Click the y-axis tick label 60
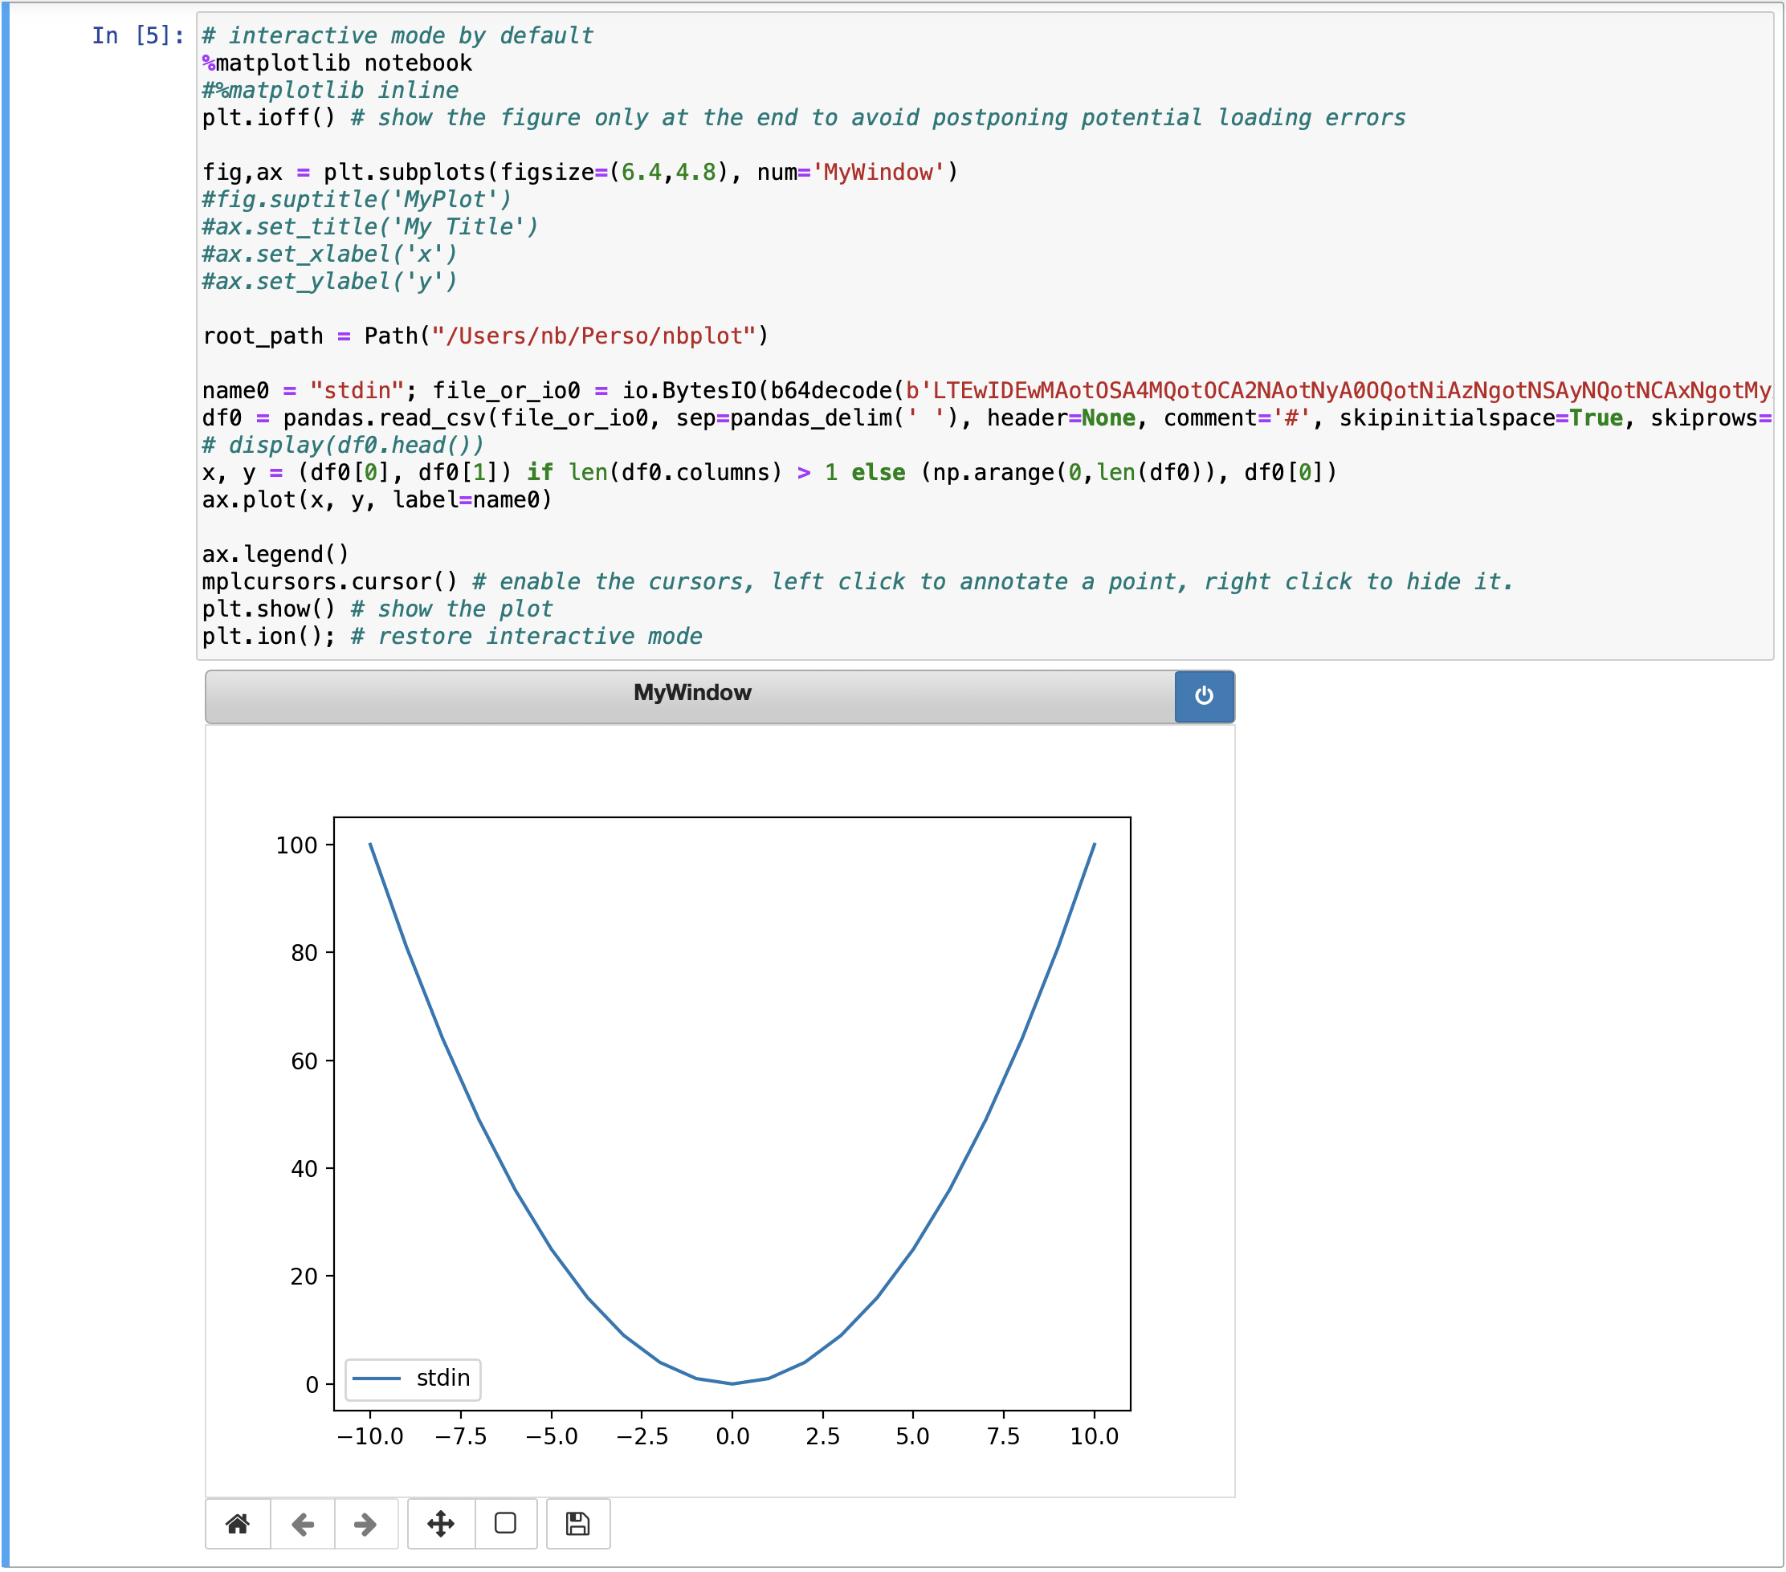The image size is (1786, 1572). click(304, 1061)
